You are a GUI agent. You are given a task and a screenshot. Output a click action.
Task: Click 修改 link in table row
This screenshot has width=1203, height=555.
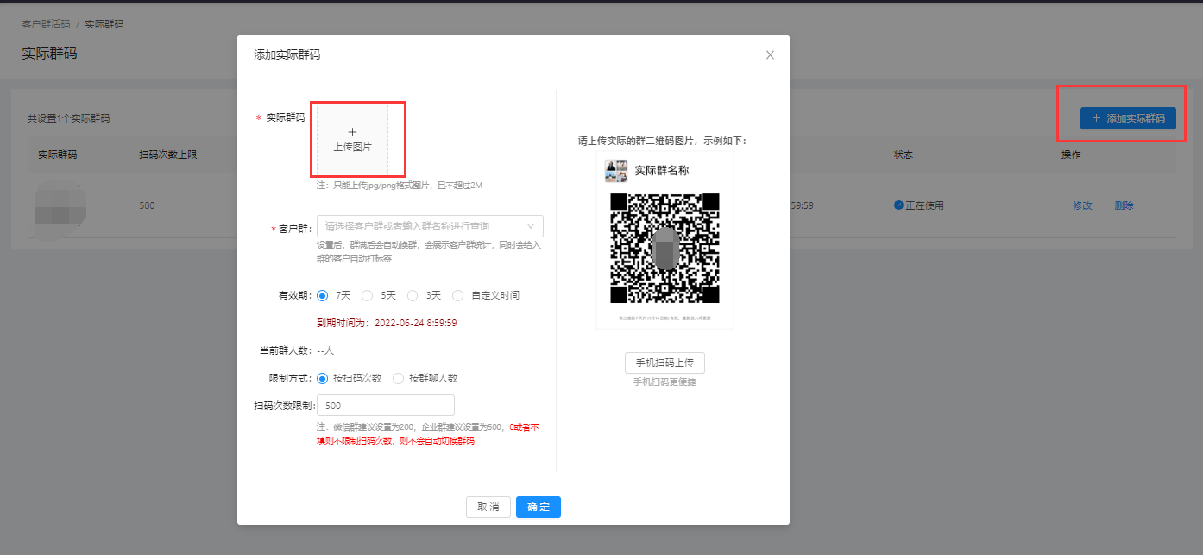[x=1082, y=205]
